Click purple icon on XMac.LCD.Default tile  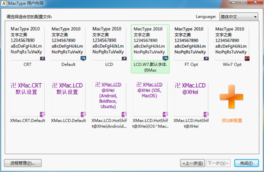point(83,115)
